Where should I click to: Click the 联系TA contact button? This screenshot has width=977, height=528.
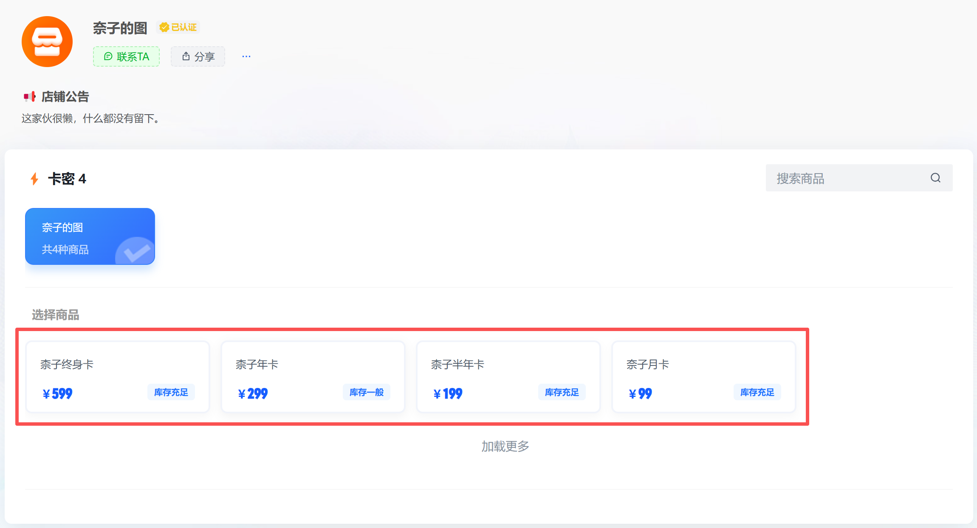126,56
